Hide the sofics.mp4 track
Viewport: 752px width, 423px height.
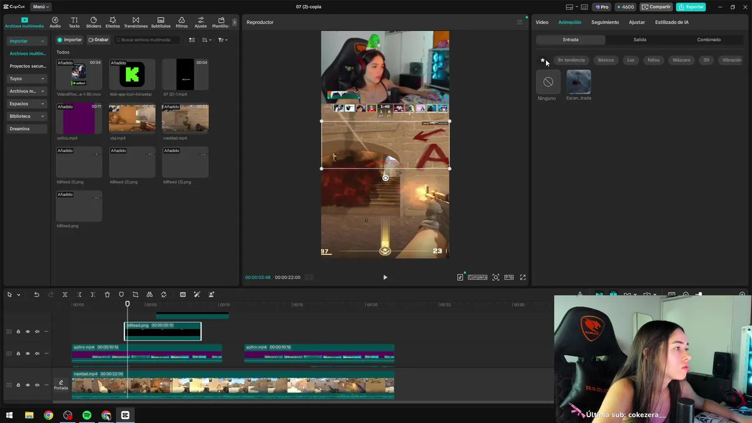click(28, 353)
